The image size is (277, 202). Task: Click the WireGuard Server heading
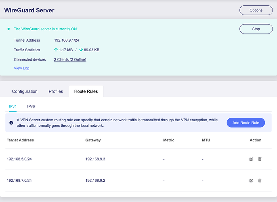pyautogui.click(x=29, y=10)
